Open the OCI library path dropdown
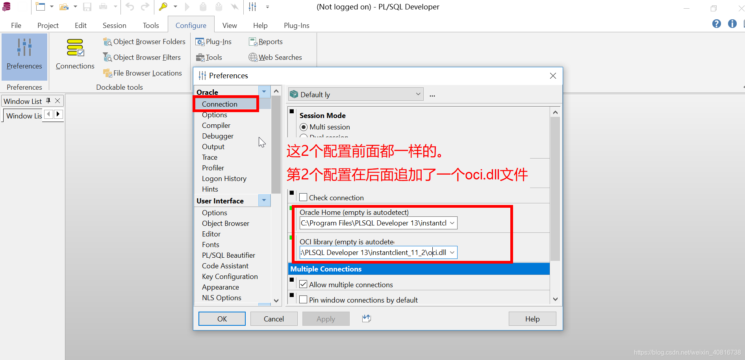The image size is (745, 360). (x=452, y=253)
